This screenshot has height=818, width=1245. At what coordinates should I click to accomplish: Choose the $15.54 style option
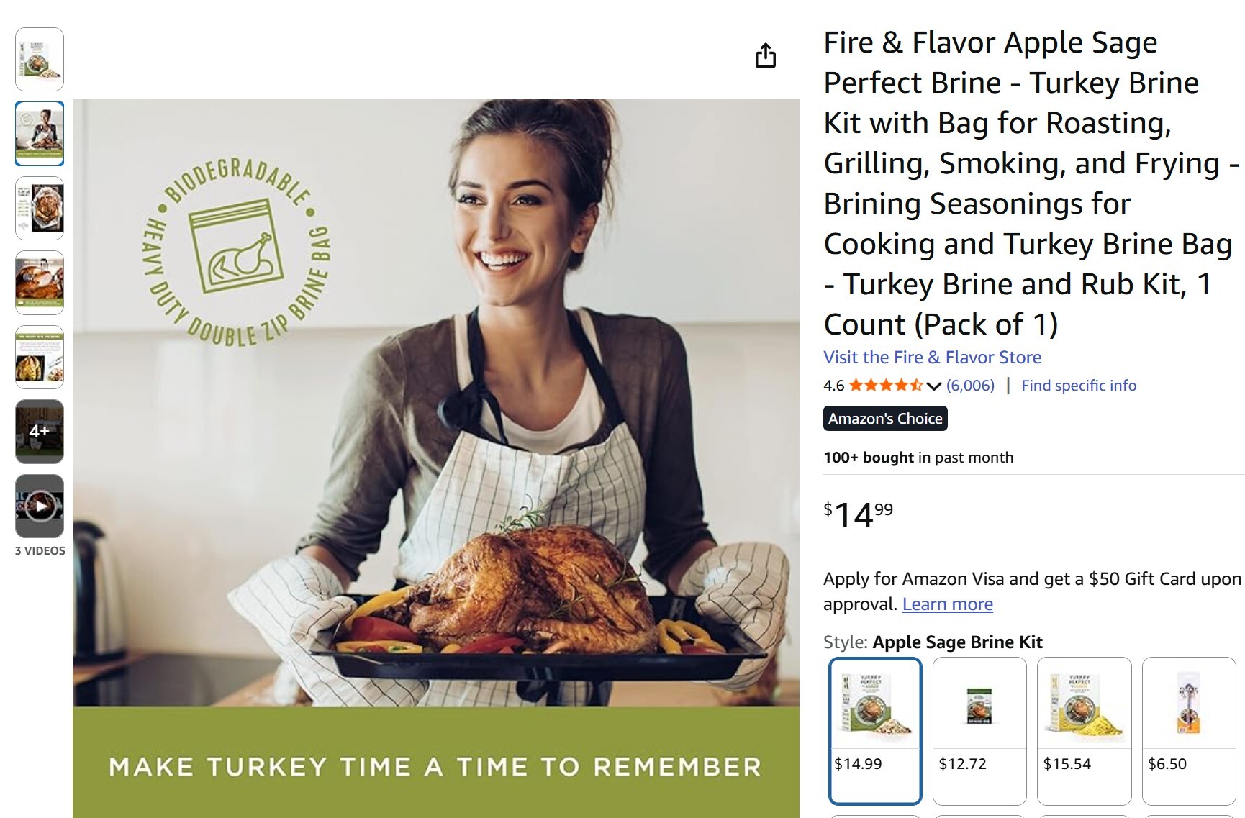tap(1084, 731)
